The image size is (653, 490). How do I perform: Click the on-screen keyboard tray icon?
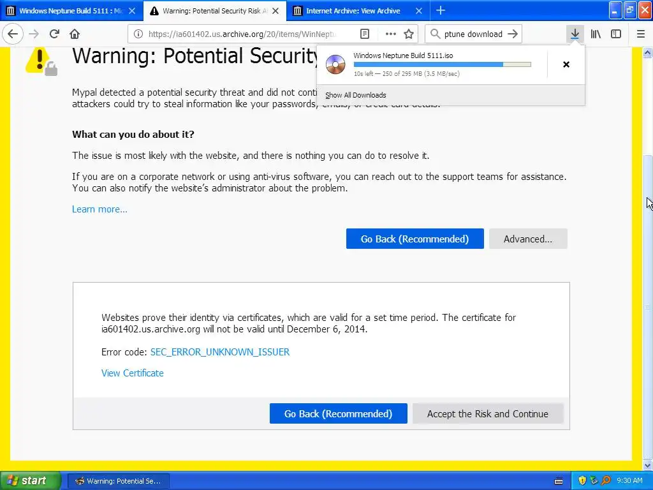(x=559, y=481)
